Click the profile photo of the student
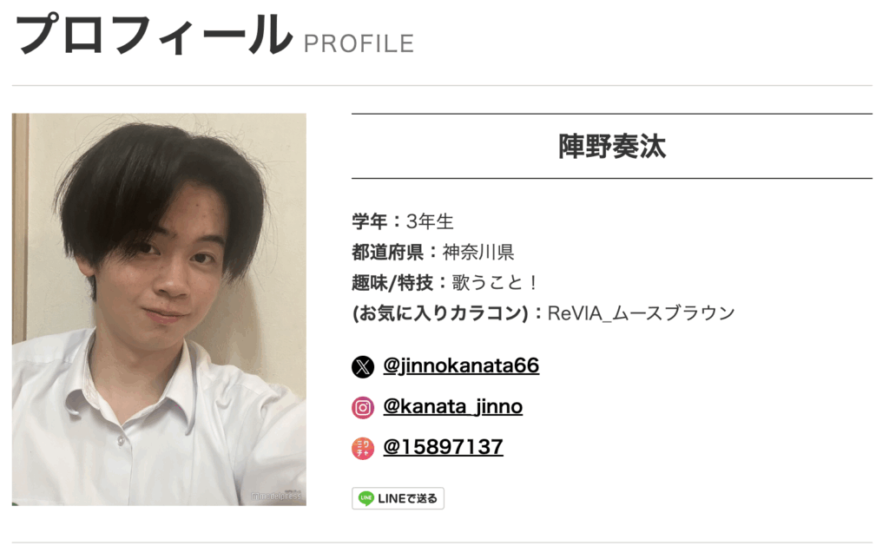 159,310
